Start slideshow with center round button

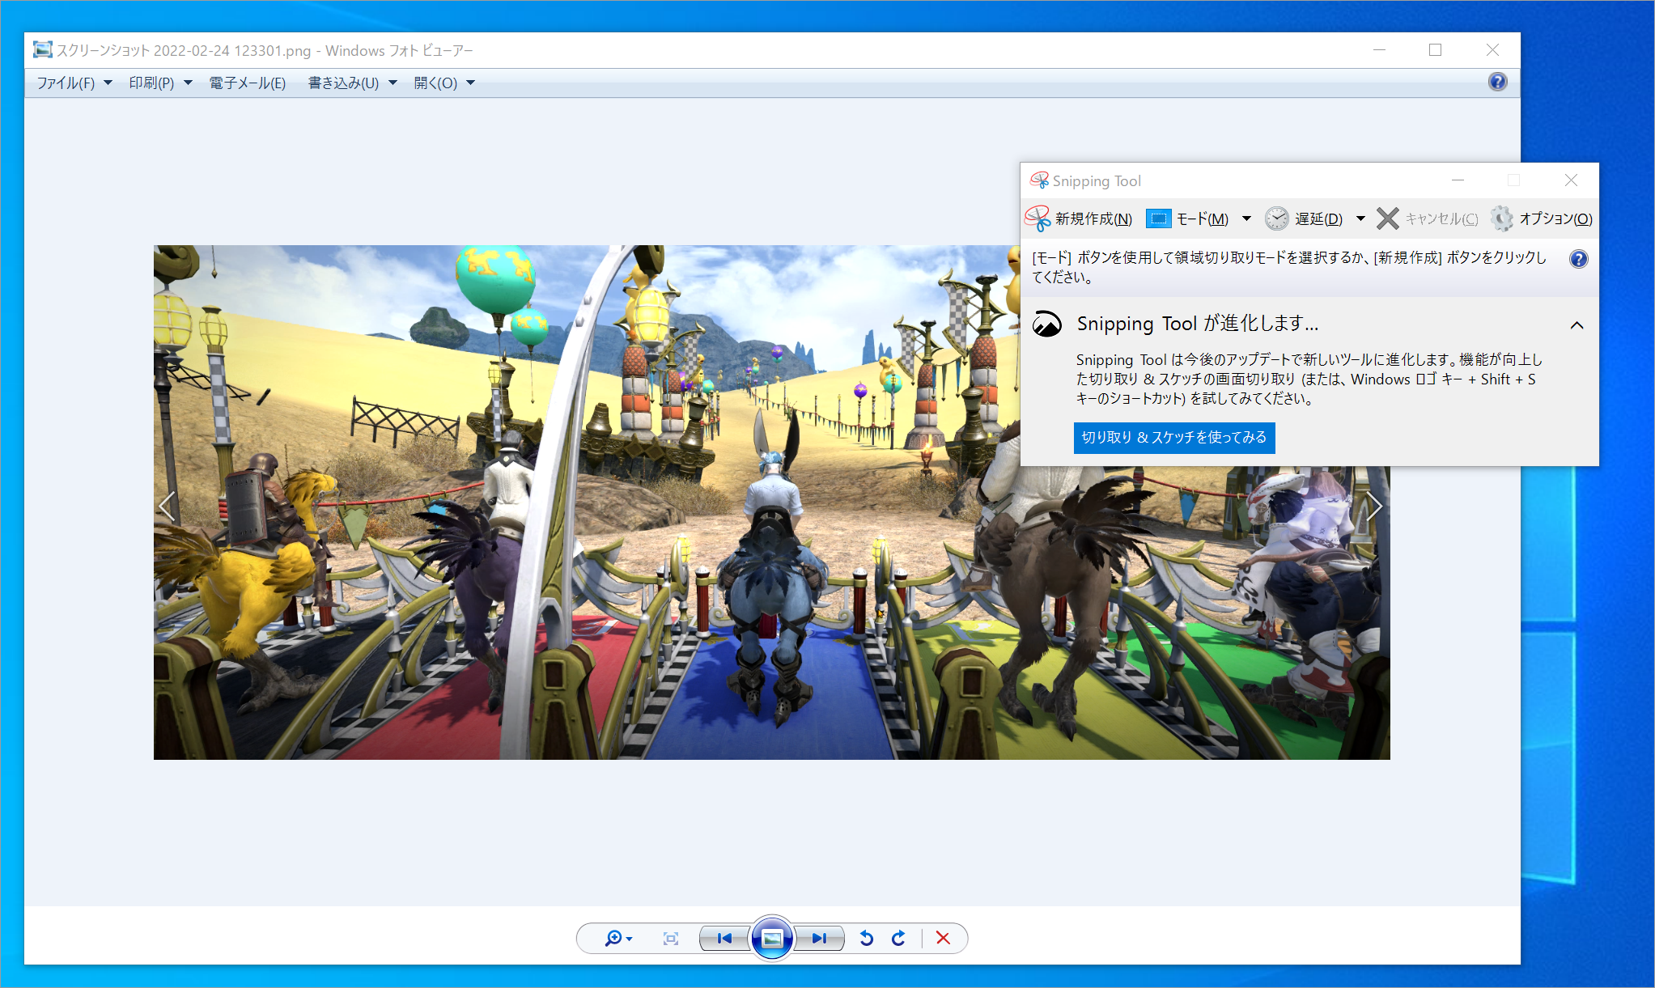click(772, 938)
